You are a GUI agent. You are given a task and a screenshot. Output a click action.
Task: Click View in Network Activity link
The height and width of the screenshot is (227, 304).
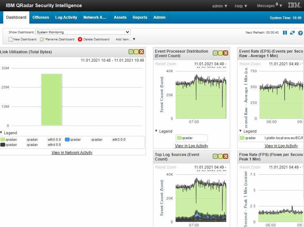click(72, 153)
